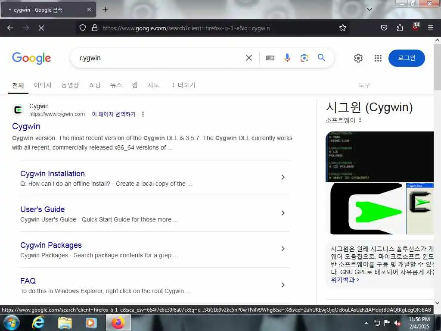441x331 pixels.
Task: Submit search with magnifying glass icon
Action: pyautogui.click(x=321, y=58)
